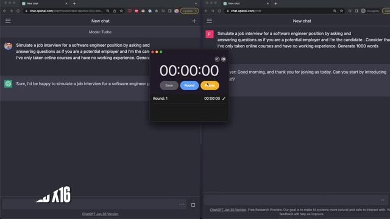Click Round 1 time 00:00:00 value
390x219 pixels.
212,99
